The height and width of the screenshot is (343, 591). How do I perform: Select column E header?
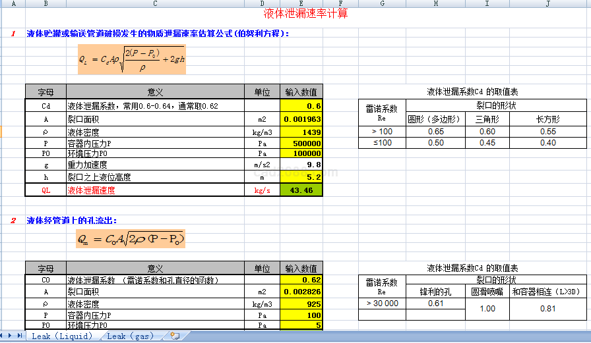point(301,4)
